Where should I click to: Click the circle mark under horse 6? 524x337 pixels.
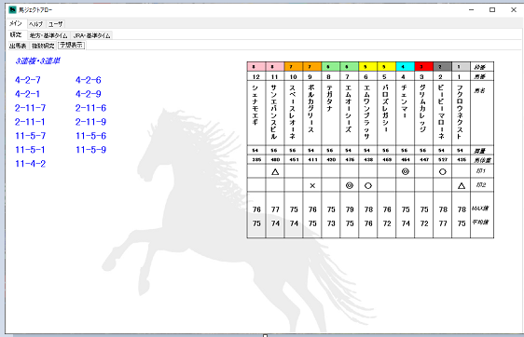[368, 185]
